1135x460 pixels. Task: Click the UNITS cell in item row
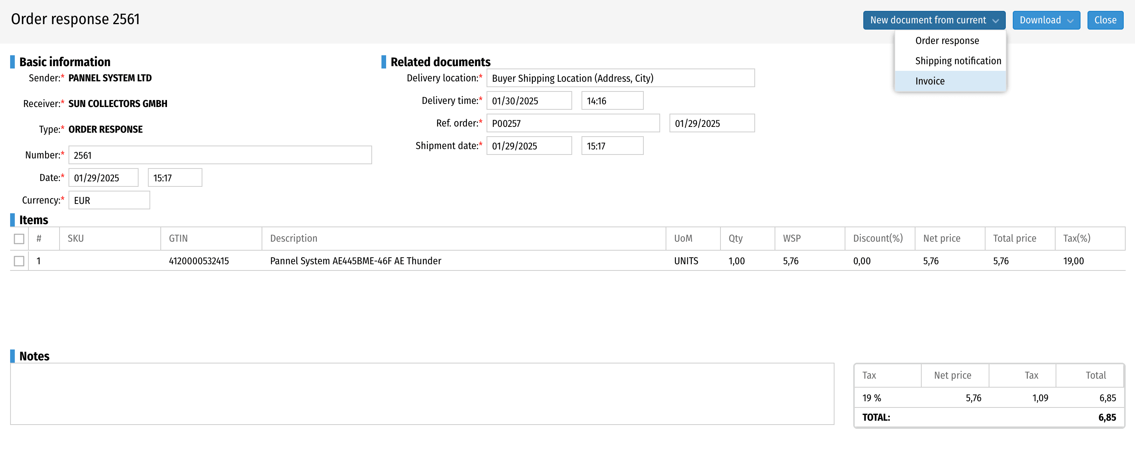point(686,261)
